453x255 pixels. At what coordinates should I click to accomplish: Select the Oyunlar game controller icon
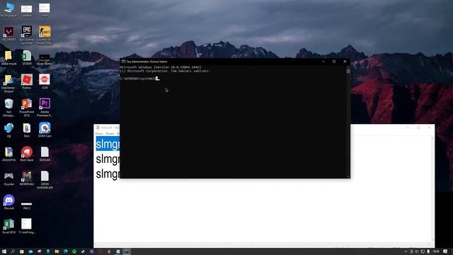[8, 178]
